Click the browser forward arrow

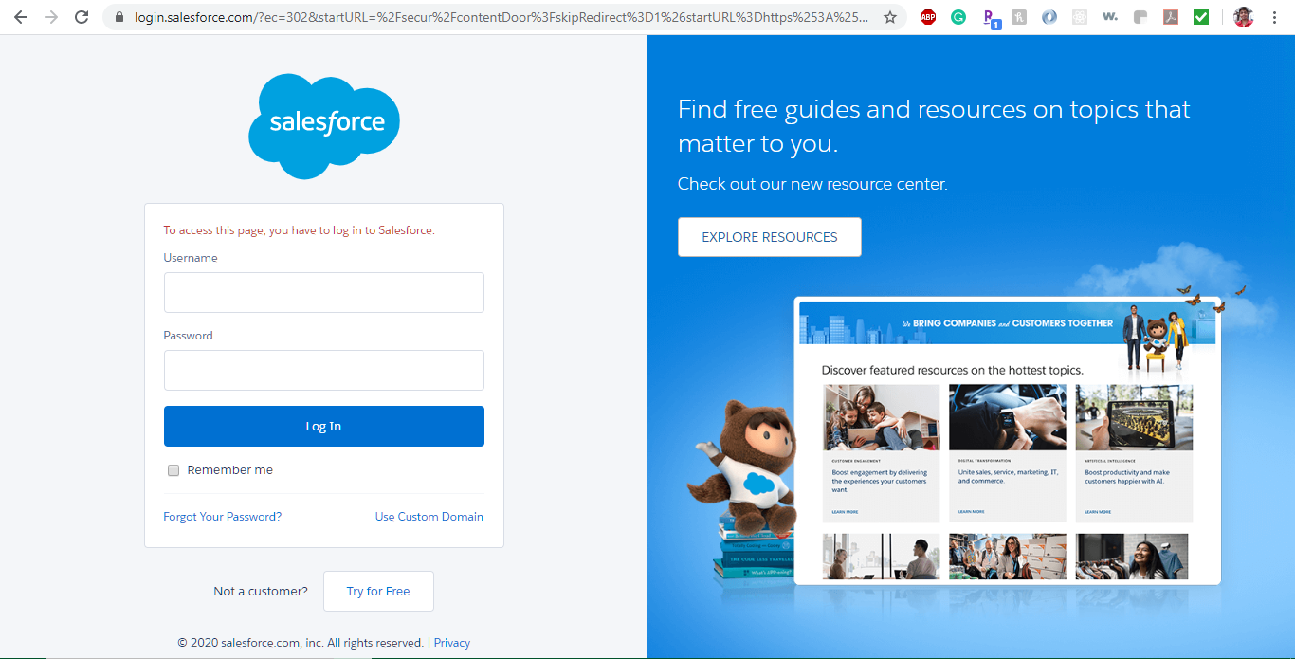click(x=51, y=17)
